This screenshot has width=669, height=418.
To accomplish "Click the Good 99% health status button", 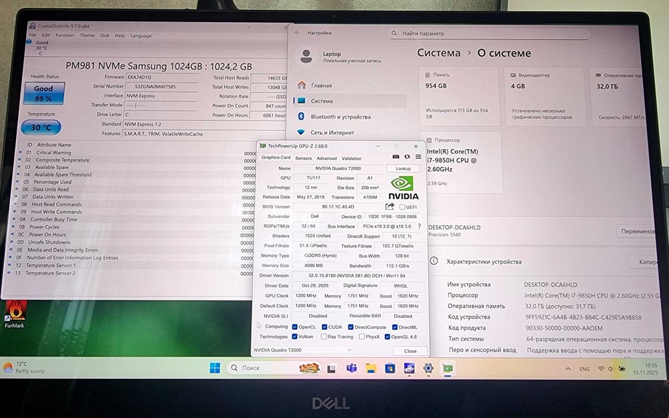I will (x=43, y=93).
